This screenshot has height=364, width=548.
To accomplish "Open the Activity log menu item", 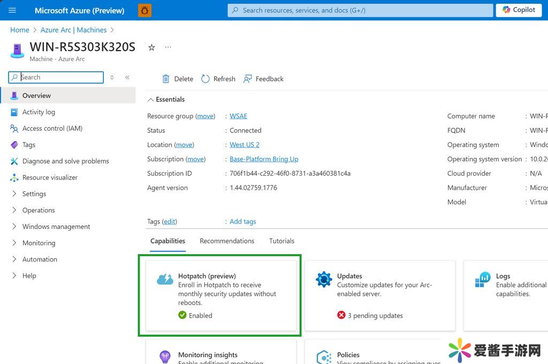I will click(39, 112).
